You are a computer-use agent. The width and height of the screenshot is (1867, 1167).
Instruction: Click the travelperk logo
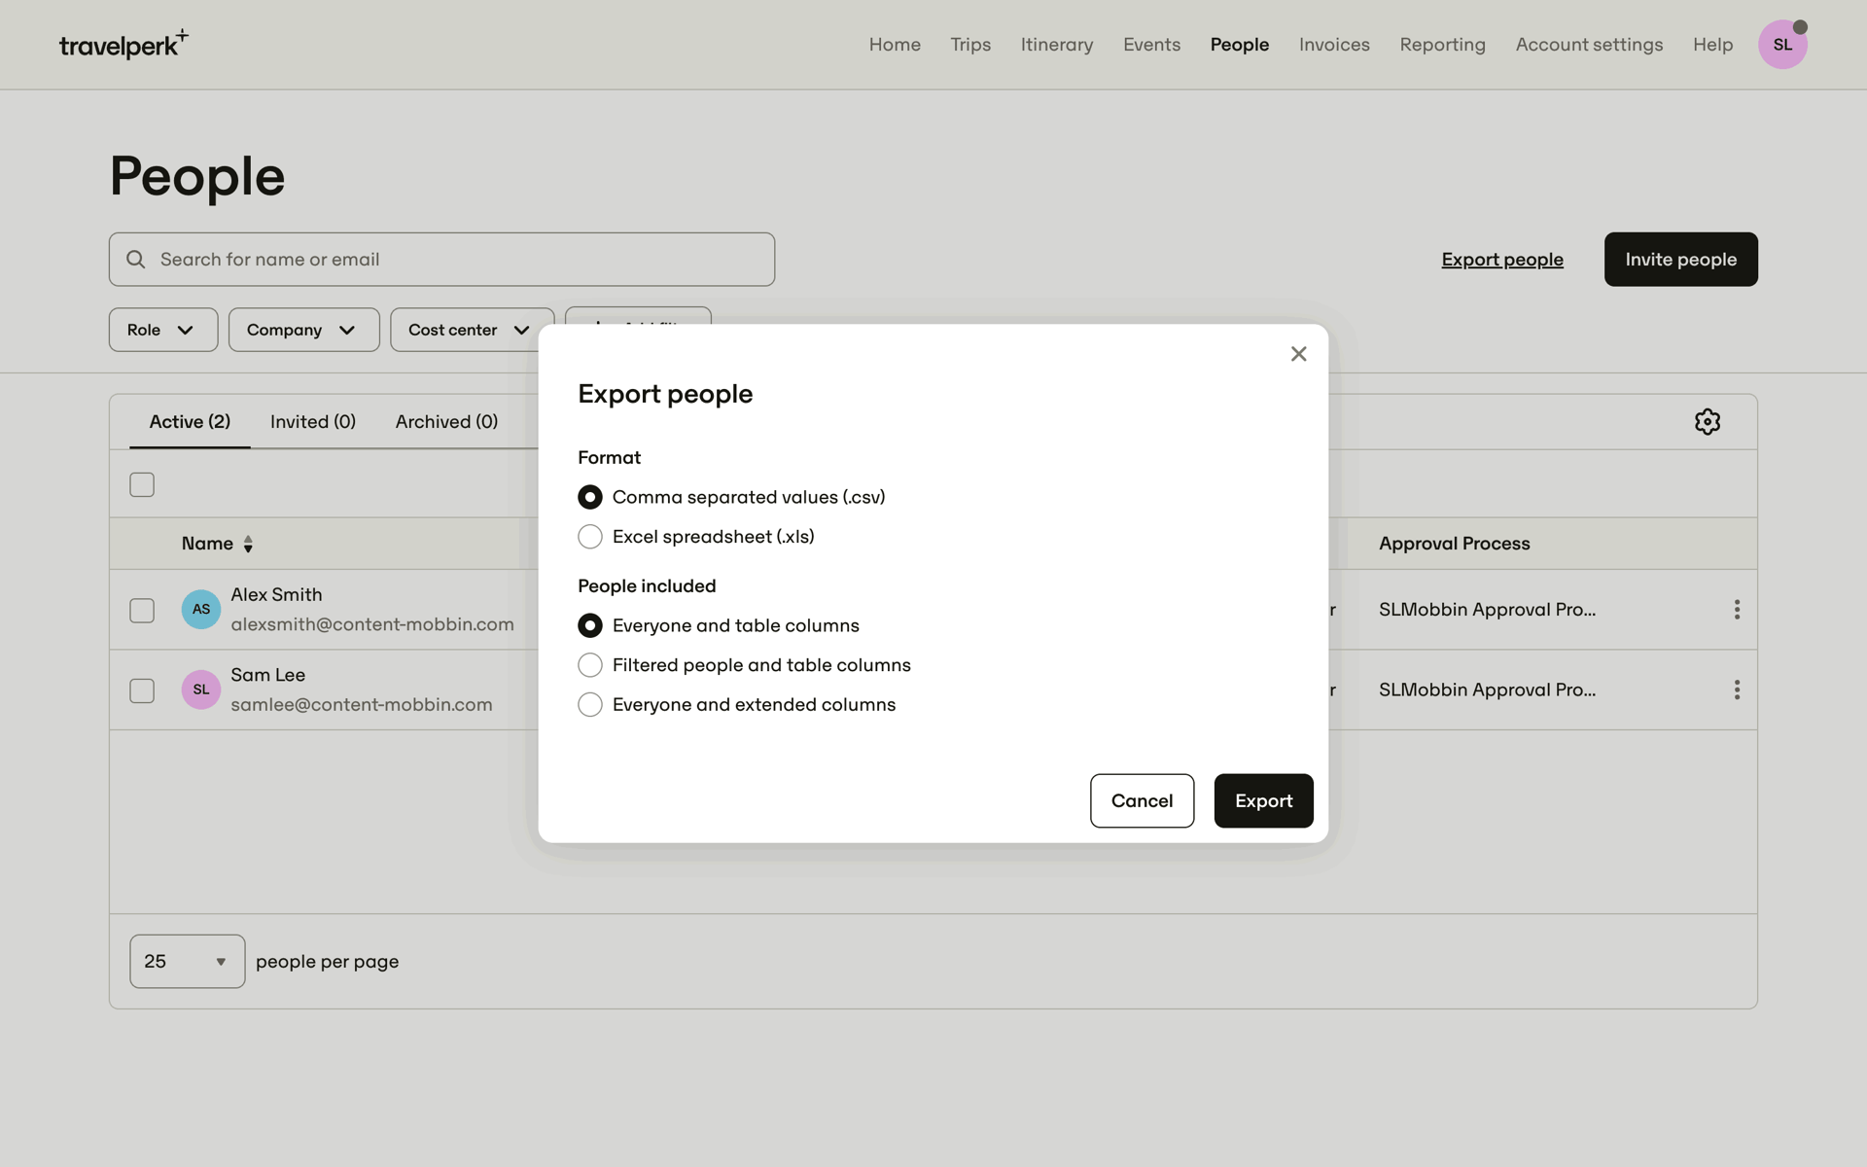pyautogui.click(x=123, y=44)
